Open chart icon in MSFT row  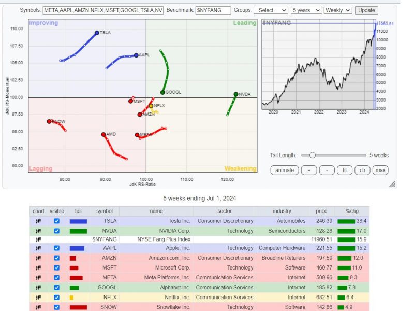[x=38, y=267]
